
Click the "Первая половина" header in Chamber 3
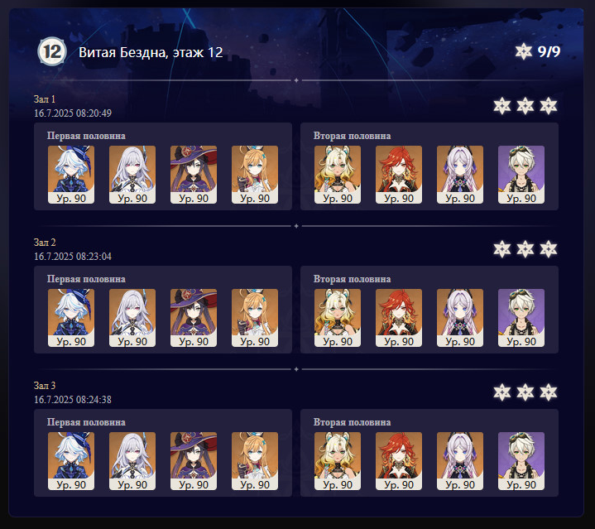[x=86, y=422]
